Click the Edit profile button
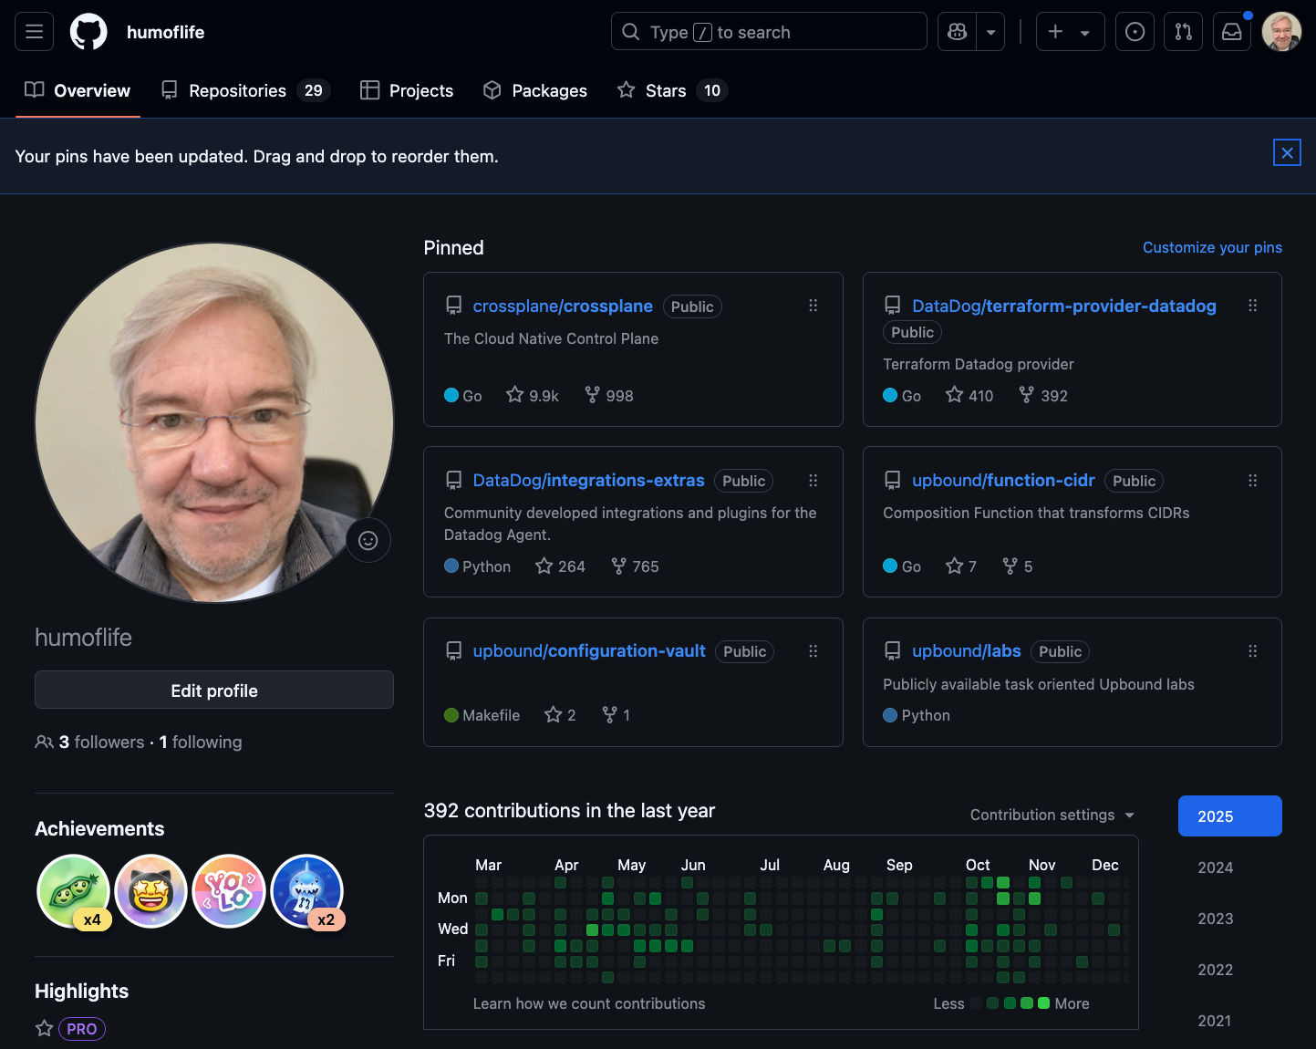Image resolution: width=1316 pixels, height=1049 pixels. [214, 690]
